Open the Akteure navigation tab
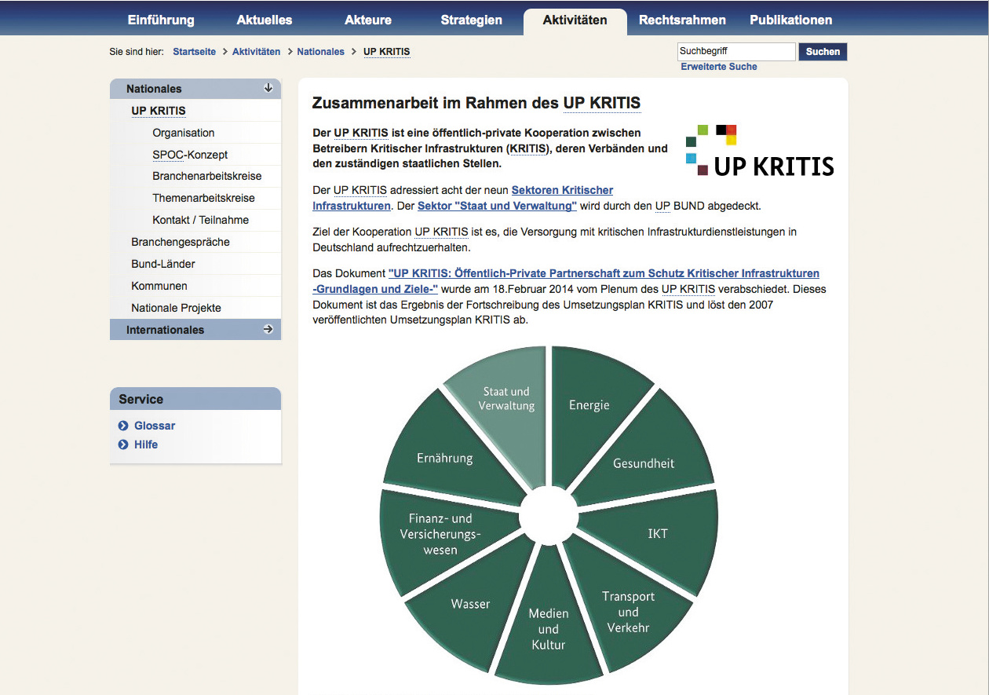 (x=367, y=20)
